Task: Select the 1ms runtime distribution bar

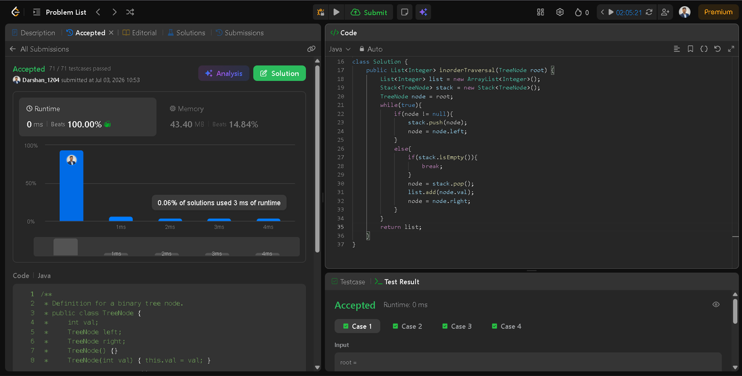Action: tap(121, 219)
